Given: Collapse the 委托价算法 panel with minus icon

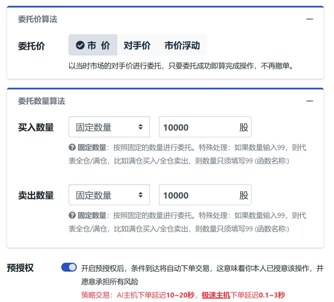Looking at the screenshot, I should coord(310,19).
